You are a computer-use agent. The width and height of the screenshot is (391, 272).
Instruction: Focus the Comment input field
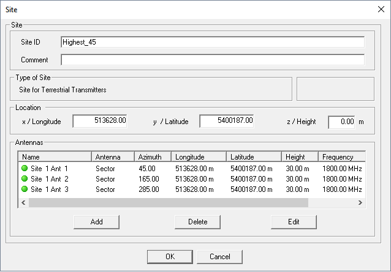(212, 60)
